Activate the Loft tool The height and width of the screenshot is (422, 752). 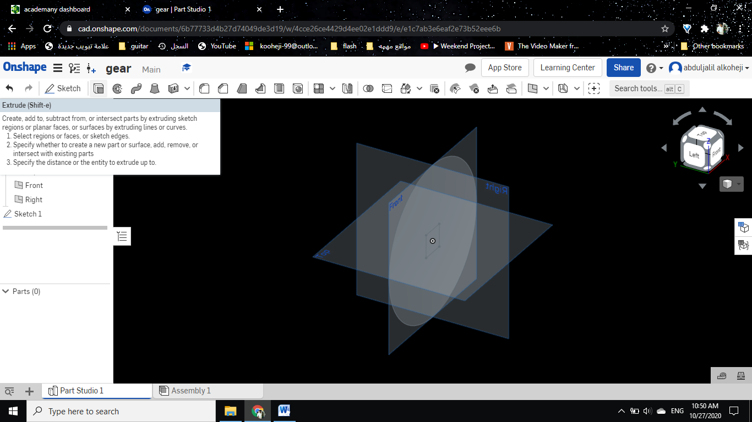coord(155,88)
